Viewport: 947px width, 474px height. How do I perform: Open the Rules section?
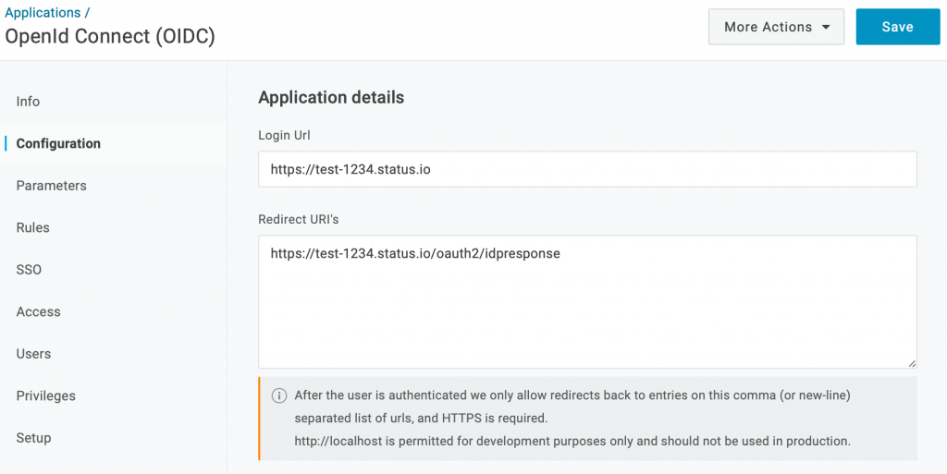[x=32, y=227]
